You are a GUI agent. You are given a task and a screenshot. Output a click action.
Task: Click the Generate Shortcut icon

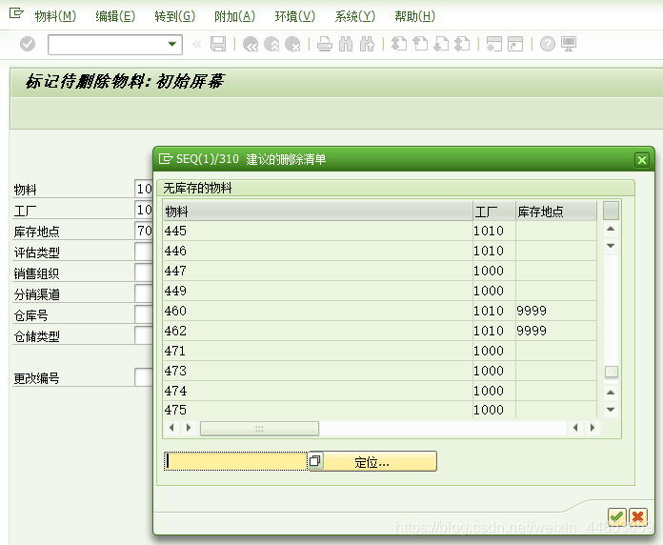[515, 44]
